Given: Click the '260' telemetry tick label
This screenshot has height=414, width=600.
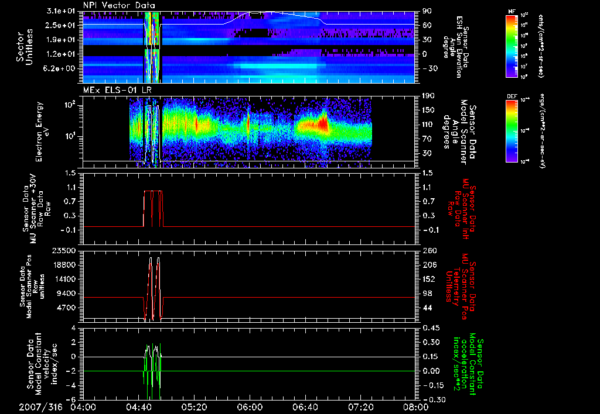Looking at the screenshot, I should (428, 251).
